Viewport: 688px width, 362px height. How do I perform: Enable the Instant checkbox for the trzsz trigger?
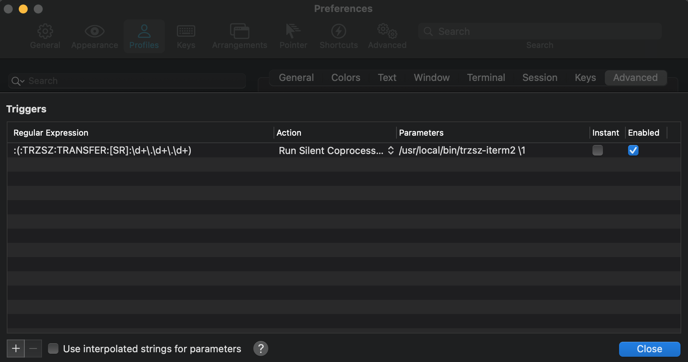(597, 150)
